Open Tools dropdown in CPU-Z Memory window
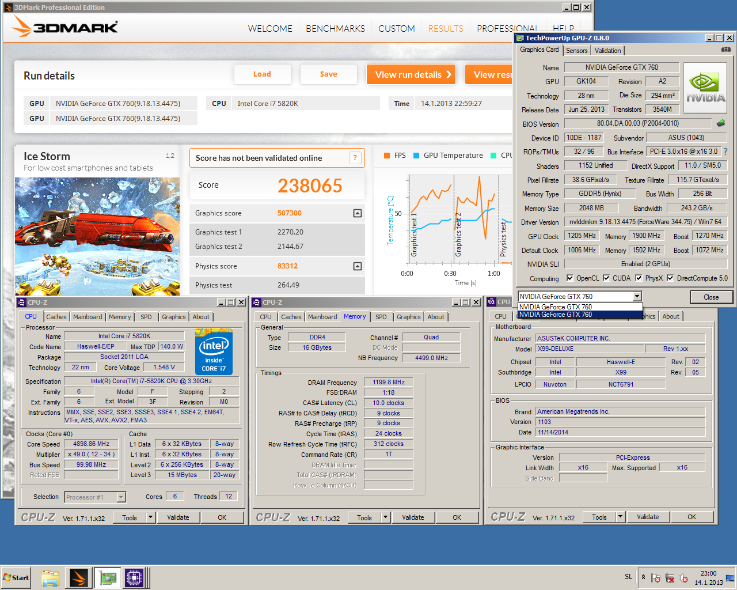737x590 pixels. point(386,517)
